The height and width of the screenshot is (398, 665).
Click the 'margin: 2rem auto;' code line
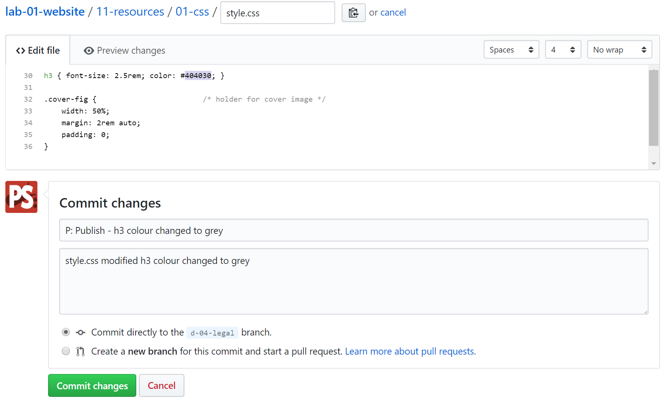tap(101, 123)
